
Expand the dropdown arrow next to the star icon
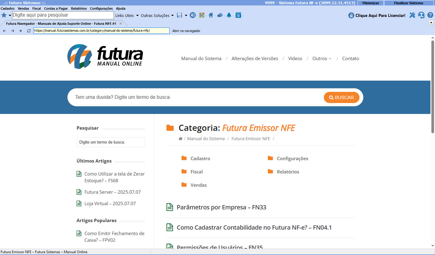coord(10,15)
